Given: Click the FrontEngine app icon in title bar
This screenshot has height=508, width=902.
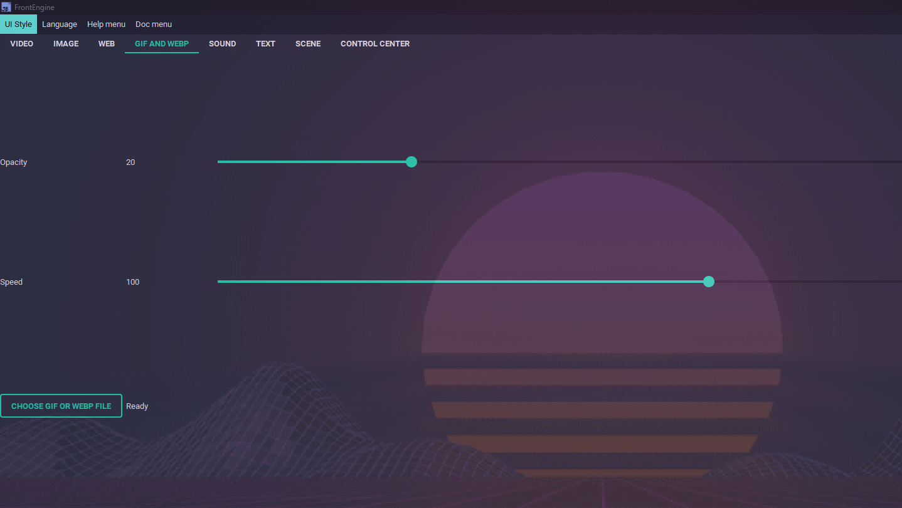Looking at the screenshot, I should coord(6,8).
